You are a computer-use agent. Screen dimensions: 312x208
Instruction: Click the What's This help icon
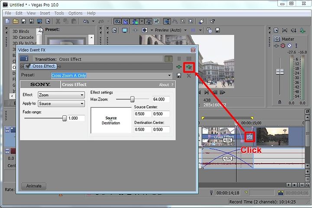tap(212, 21)
